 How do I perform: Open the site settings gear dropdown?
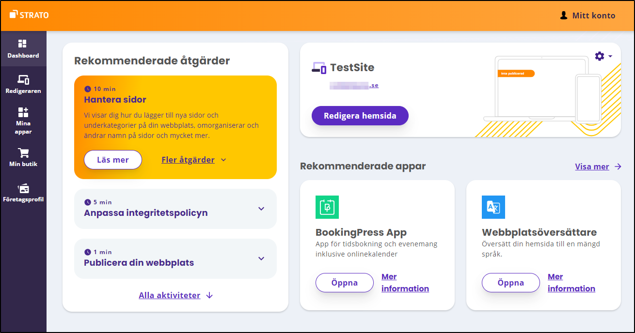pyautogui.click(x=603, y=56)
